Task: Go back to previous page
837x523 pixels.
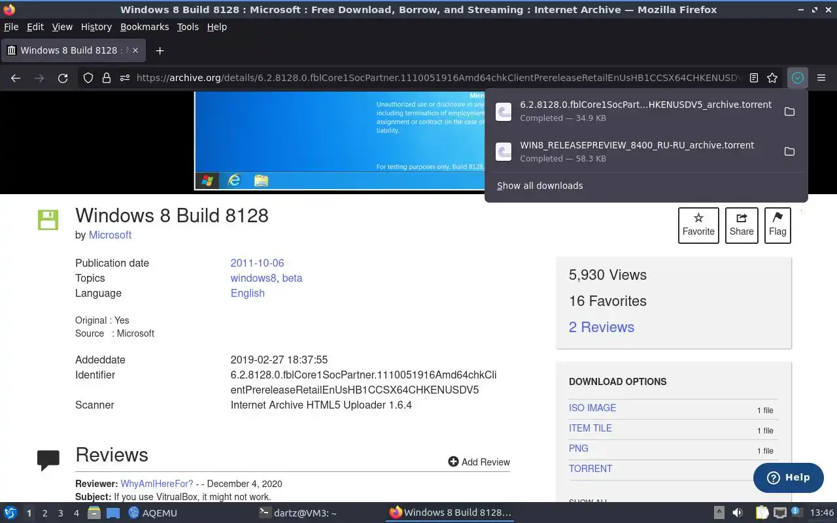Action: (16, 78)
